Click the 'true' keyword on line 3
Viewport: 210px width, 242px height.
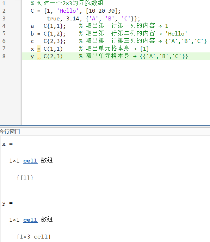pyautogui.click(x=53, y=19)
